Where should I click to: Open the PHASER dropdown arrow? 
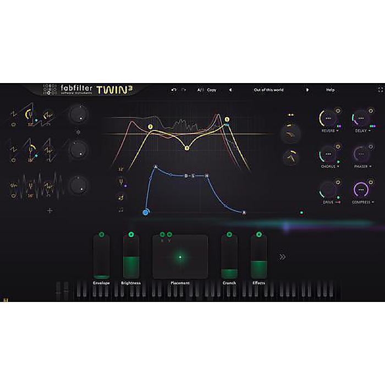coord(370,167)
